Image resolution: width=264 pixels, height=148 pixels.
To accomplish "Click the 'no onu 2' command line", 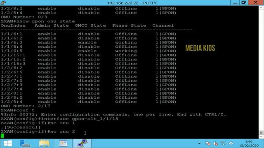I will pyautogui.click(x=38, y=132).
